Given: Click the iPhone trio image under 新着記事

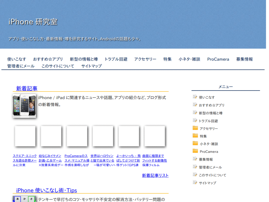Looking at the screenshot, I should point(24,106).
